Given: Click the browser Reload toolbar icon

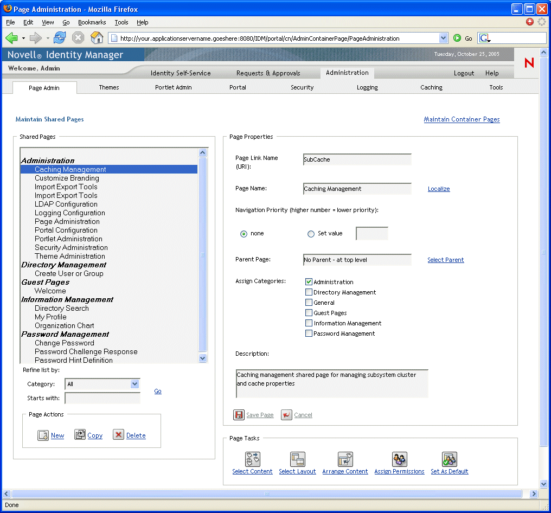Looking at the screenshot, I should coord(60,38).
